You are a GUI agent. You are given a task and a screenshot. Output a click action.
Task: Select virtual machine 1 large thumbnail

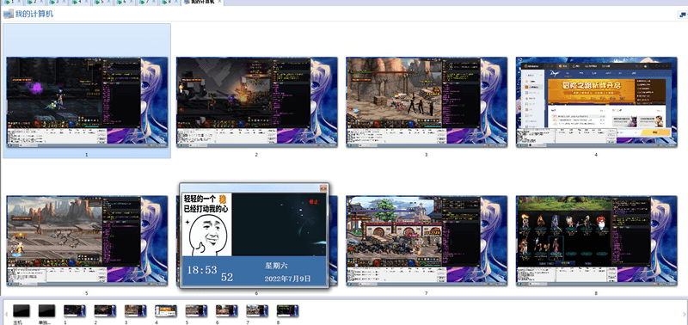click(87, 101)
